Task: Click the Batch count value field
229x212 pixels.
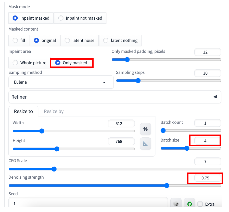Action: (x=208, y=123)
